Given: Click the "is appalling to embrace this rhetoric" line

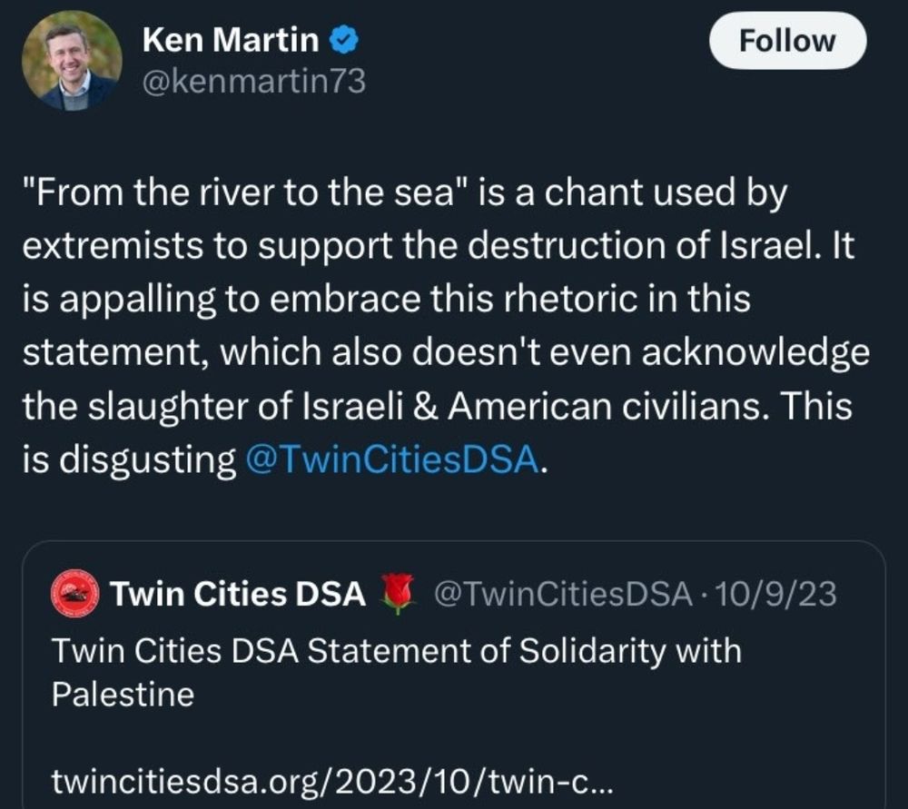Looking at the screenshot, I should (386, 300).
